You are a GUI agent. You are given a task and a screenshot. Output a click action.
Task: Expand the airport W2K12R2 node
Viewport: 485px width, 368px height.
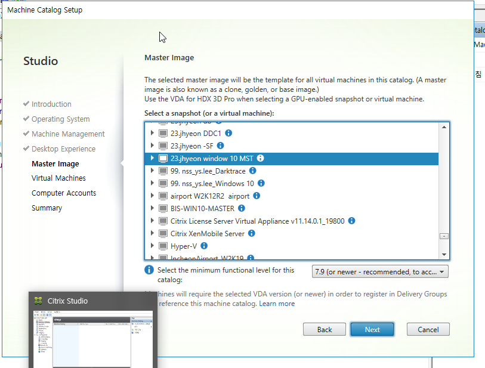click(152, 196)
